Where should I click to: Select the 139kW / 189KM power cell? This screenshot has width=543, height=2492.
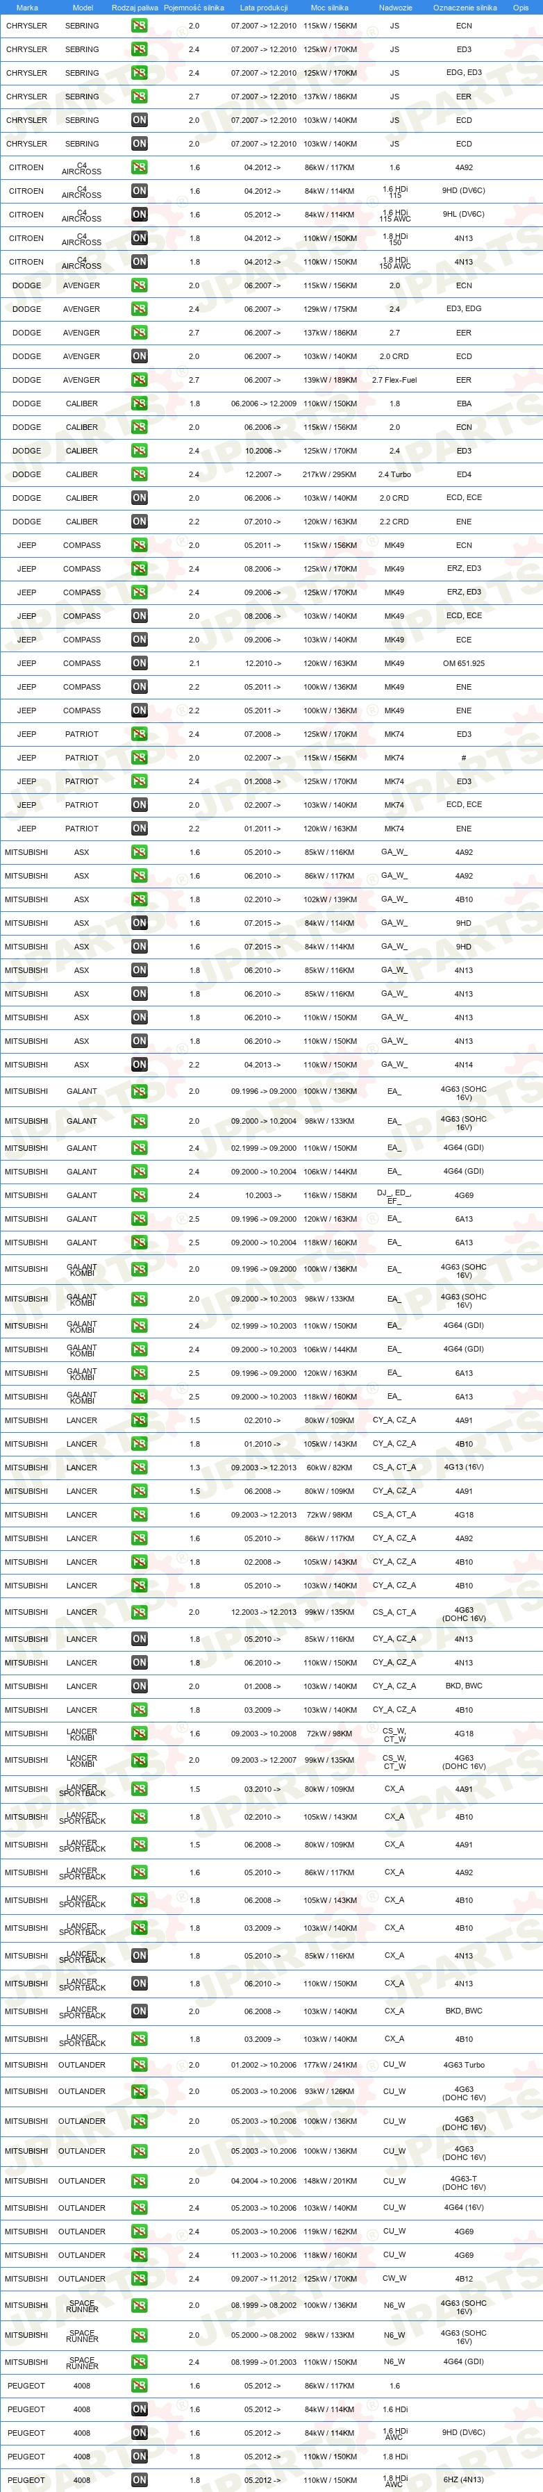pyautogui.click(x=329, y=380)
